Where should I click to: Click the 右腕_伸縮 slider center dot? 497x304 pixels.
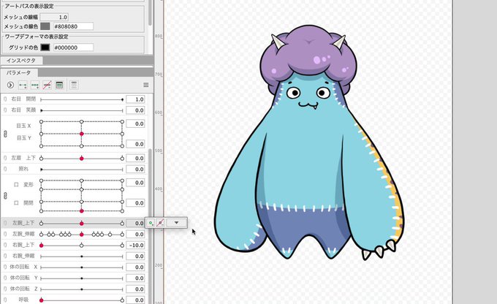[x=82, y=256]
